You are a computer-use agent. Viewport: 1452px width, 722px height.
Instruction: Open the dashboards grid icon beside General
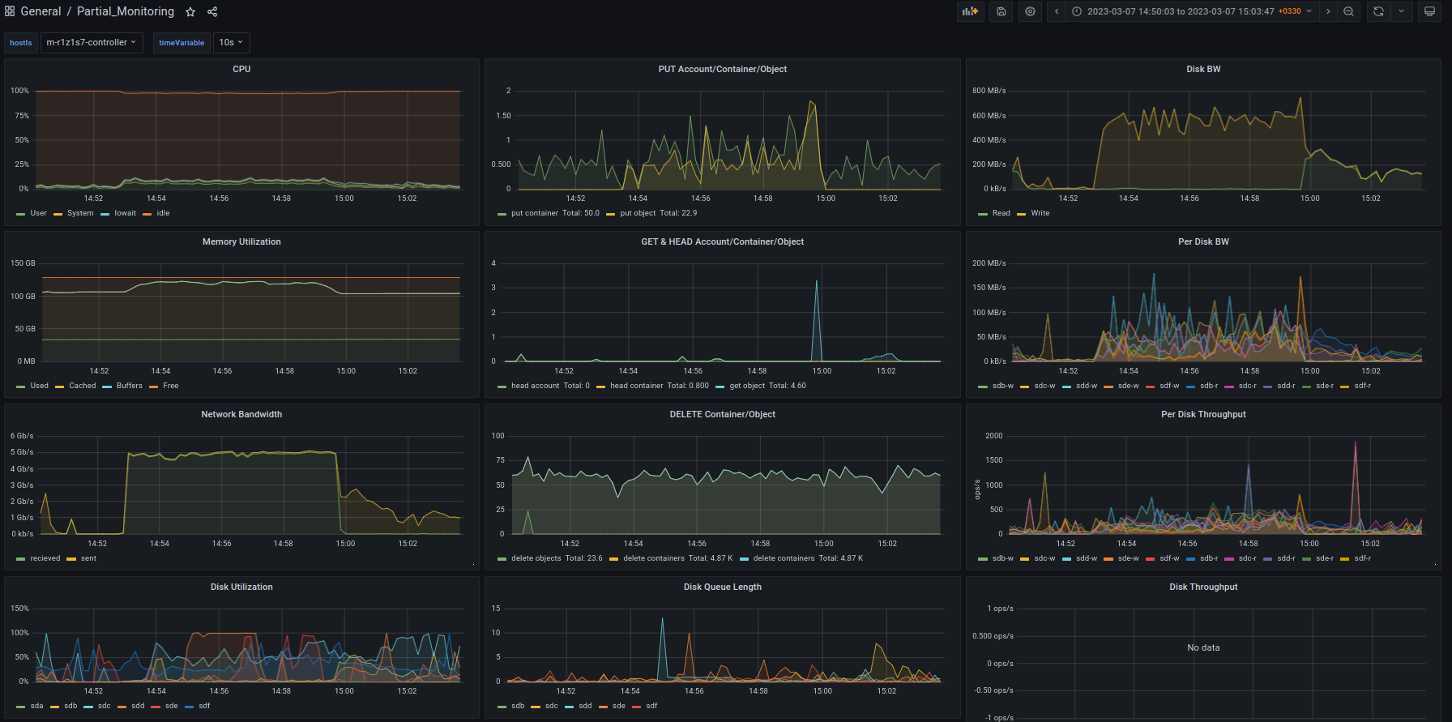(10, 11)
